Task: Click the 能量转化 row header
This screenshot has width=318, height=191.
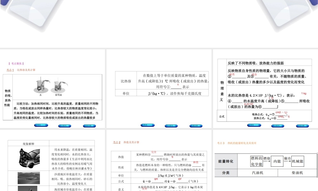Action: [x=226, y=161]
